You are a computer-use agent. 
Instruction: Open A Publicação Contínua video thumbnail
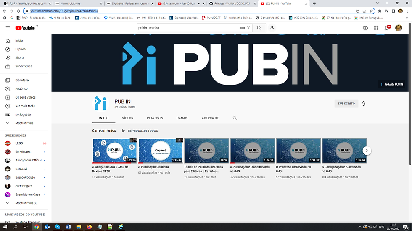click(x=161, y=151)
